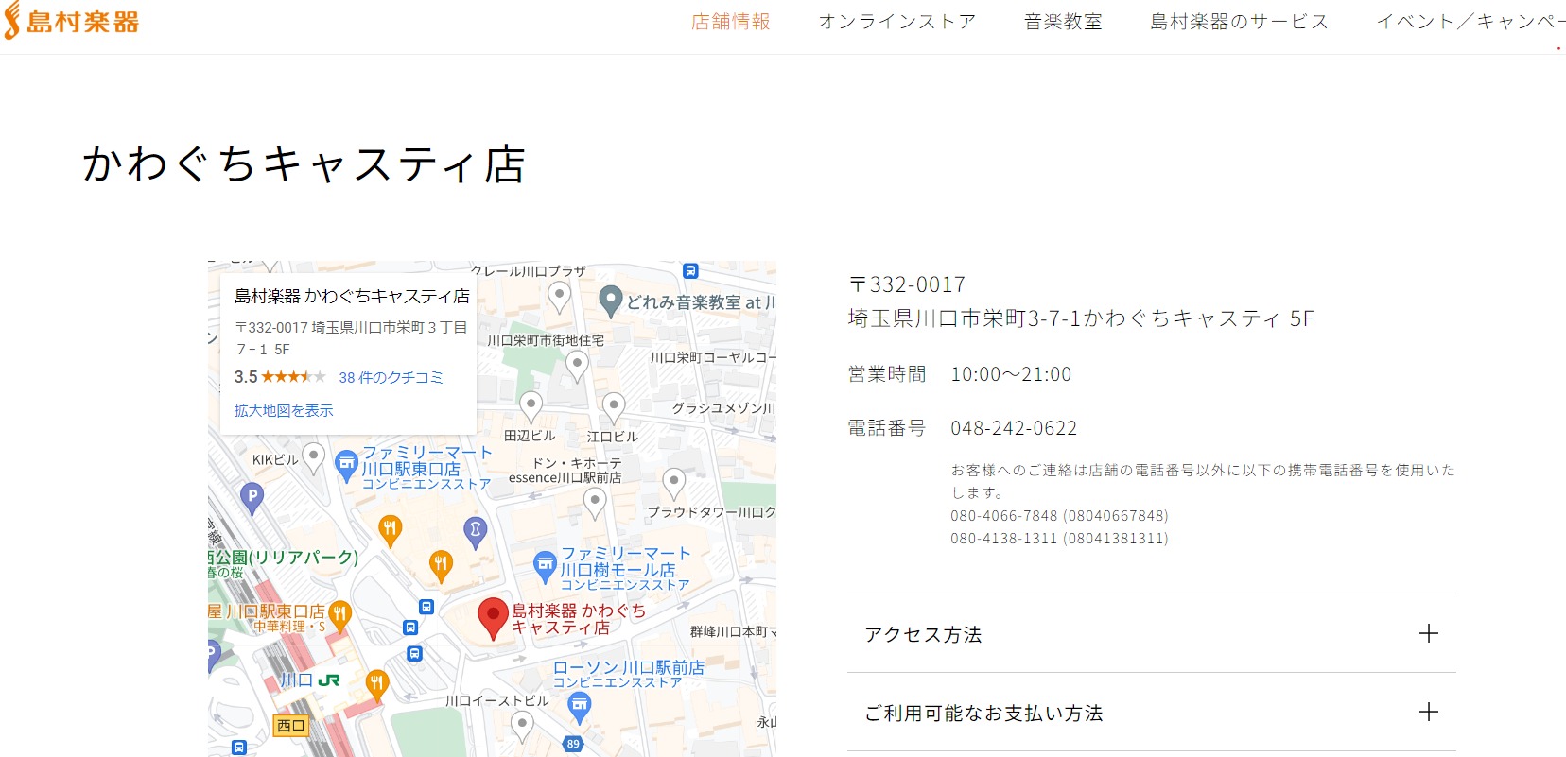
Task: Expand ご利用可能なお支払い方法 section
Action: [1151, 713]
